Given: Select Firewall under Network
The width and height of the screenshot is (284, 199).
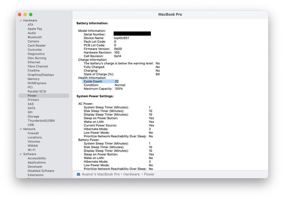Looking at the screenshot, I should pyautogui.click(x=33, y=133).
